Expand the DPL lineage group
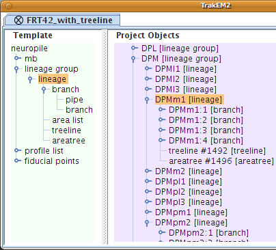Screen dimensions: 276x250 (x=134, y=48)
